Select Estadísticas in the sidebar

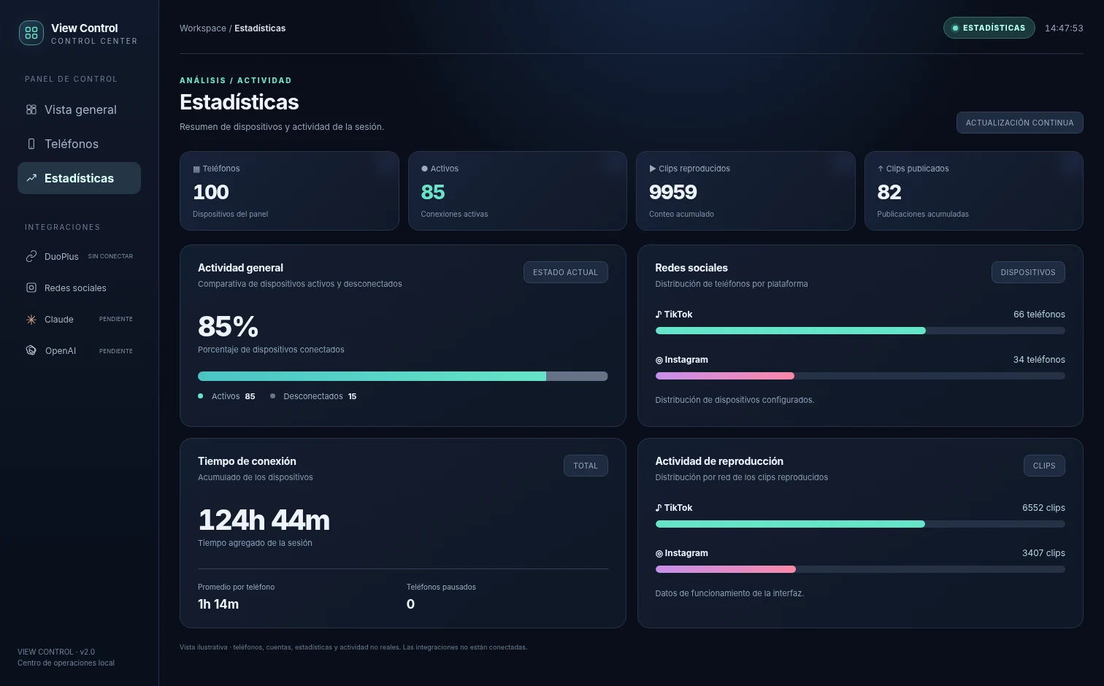pyautogui.click(x=79, y=178)
